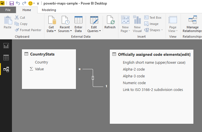
Task: Open the Recent Sources dropdown
Action: tap(65, 31)
